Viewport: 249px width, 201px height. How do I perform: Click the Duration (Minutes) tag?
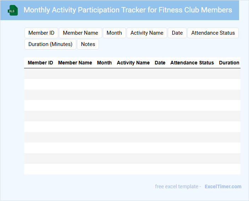[50, 44]
